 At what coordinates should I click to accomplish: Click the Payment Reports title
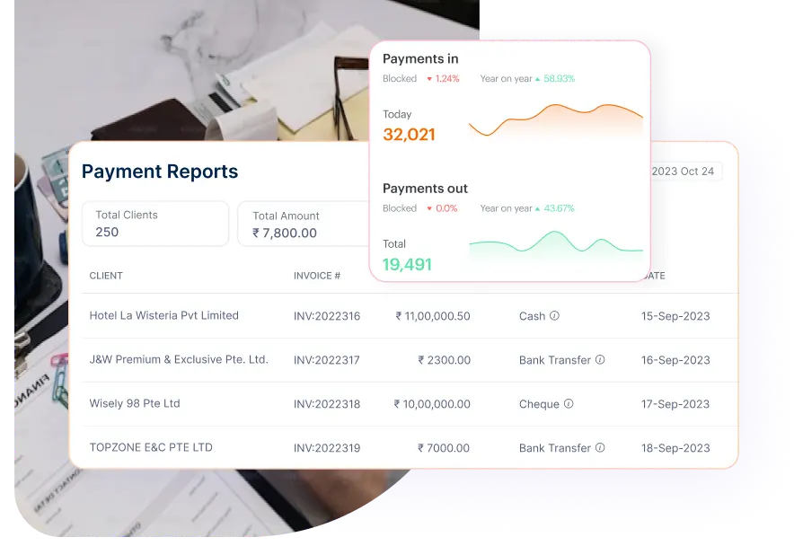coord(160,172)
